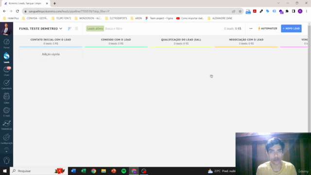This screenshot has width=311, height=175.
Task: Open Team project – Figma bookmark
Action: click(x=159, y=18)
